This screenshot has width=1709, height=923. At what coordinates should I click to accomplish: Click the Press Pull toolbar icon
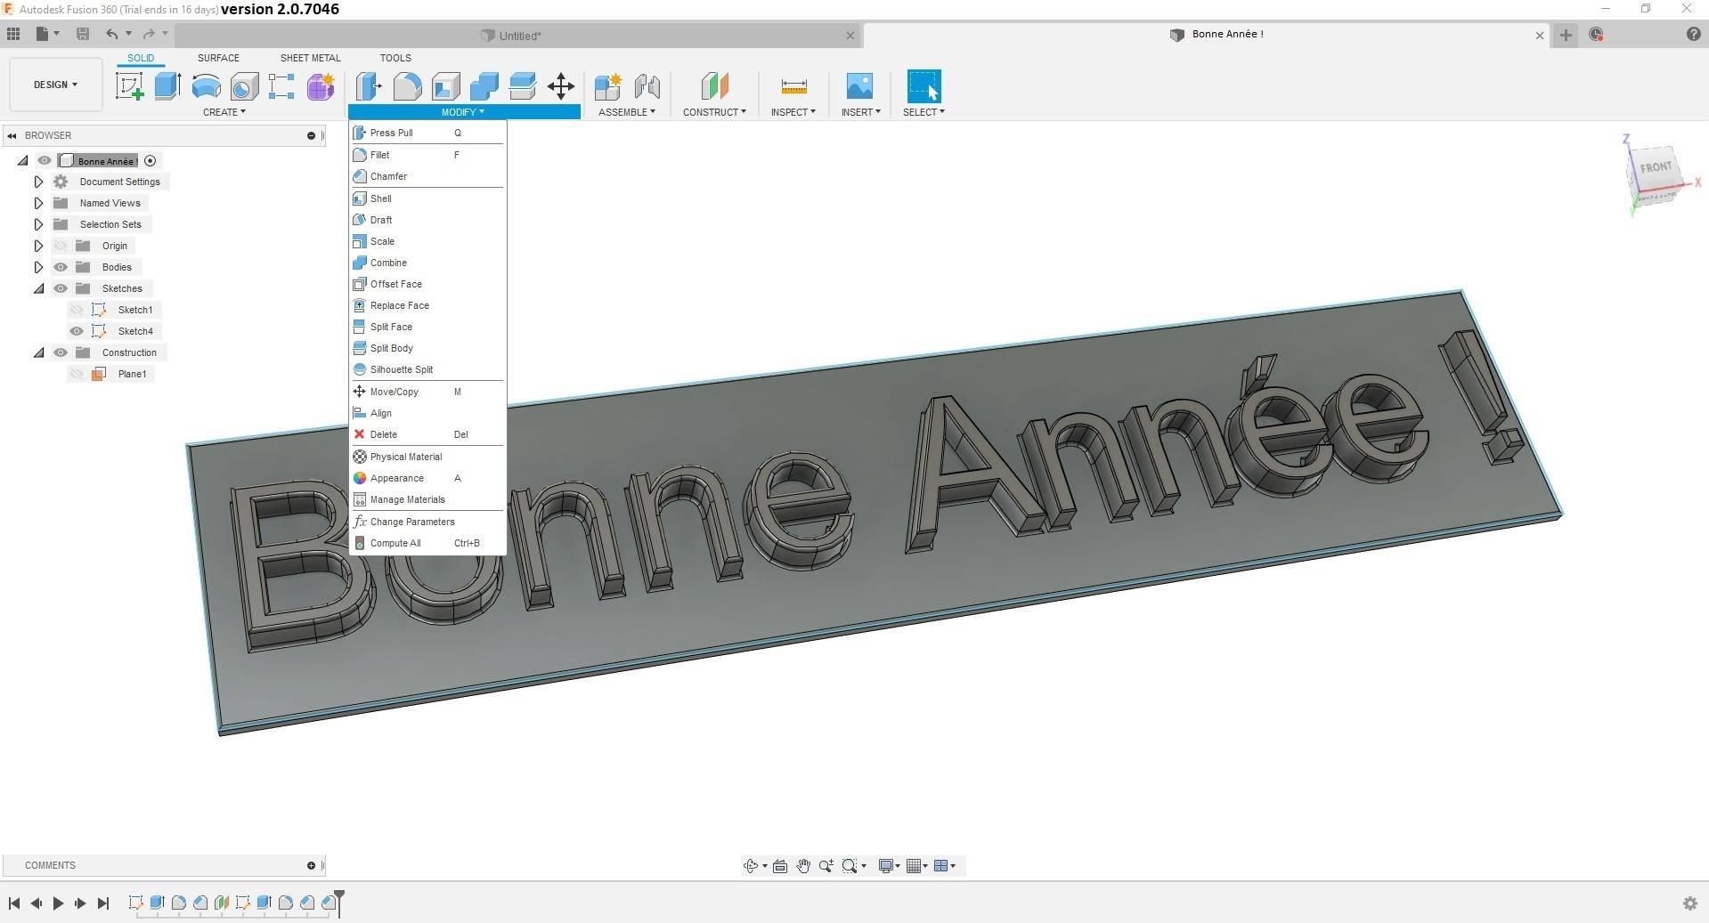click(369, 86)
